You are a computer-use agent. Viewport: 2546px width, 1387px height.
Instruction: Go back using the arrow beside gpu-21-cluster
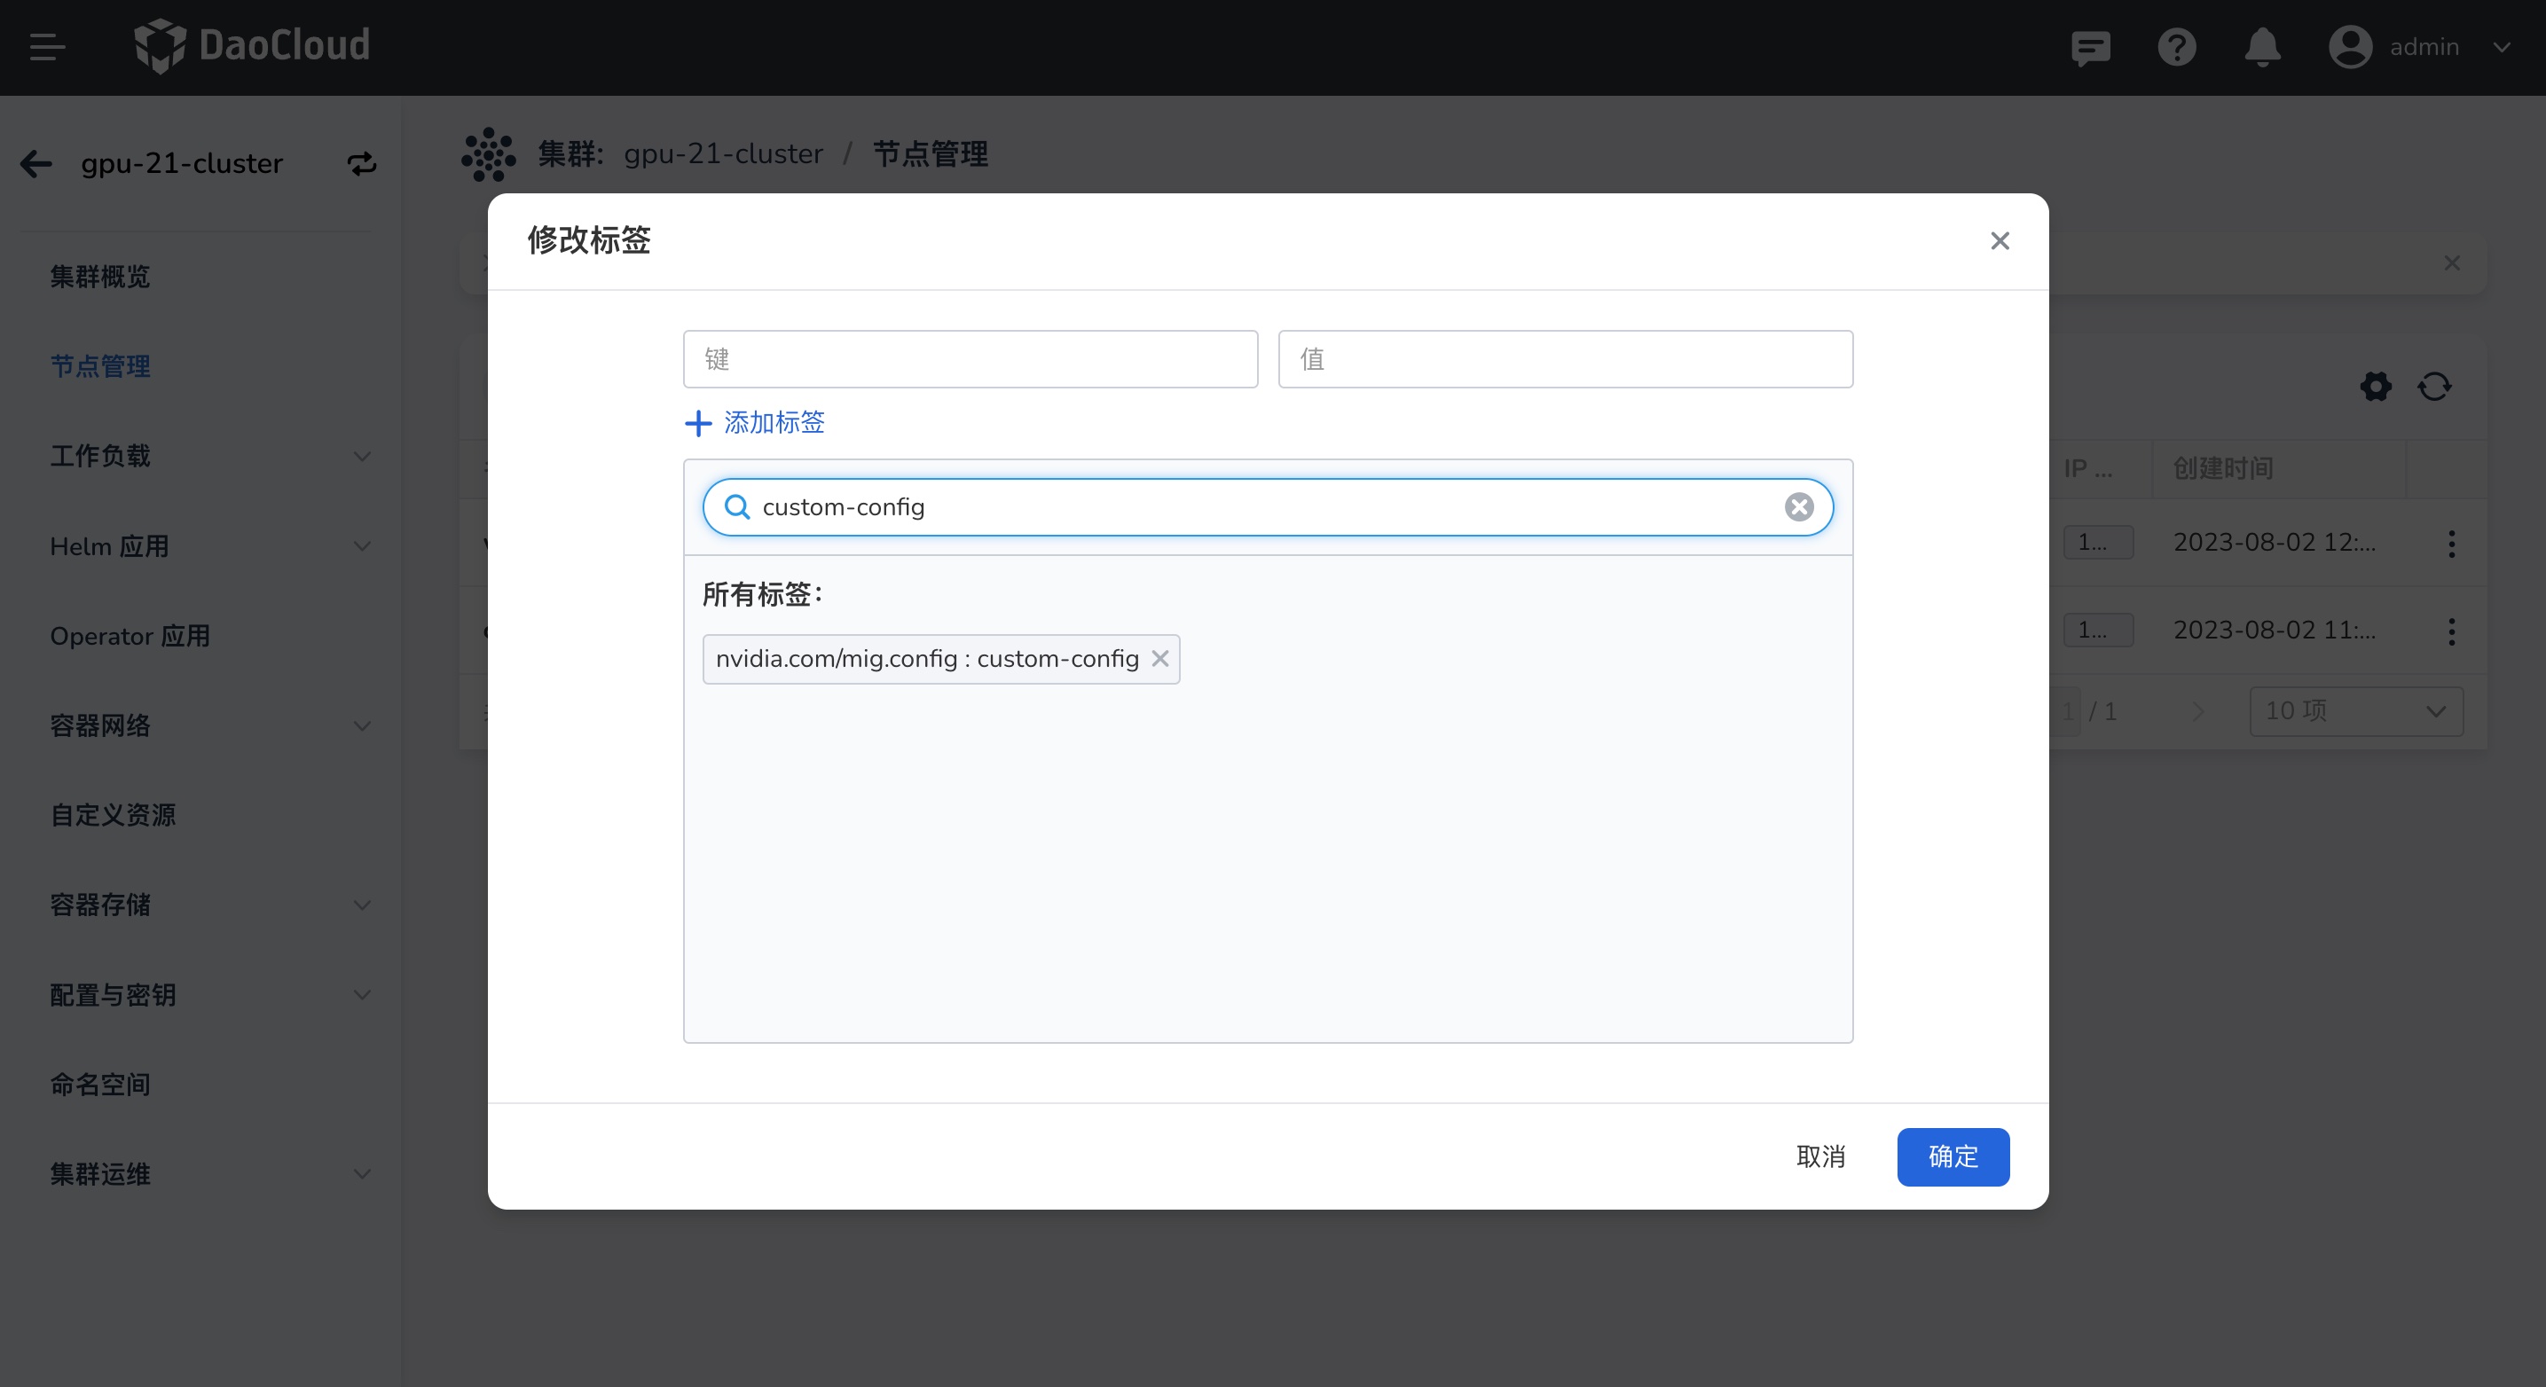[36, 163]
